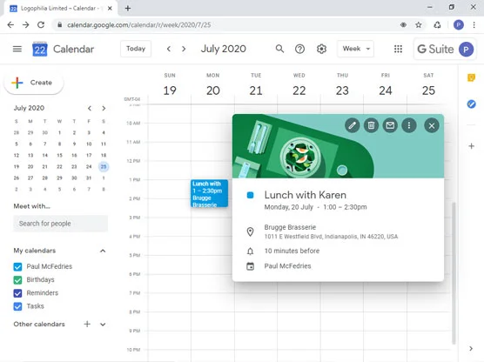Viewport: 484px width, 362px height.
Task: Open new browser tab
Action: (128, 9)
